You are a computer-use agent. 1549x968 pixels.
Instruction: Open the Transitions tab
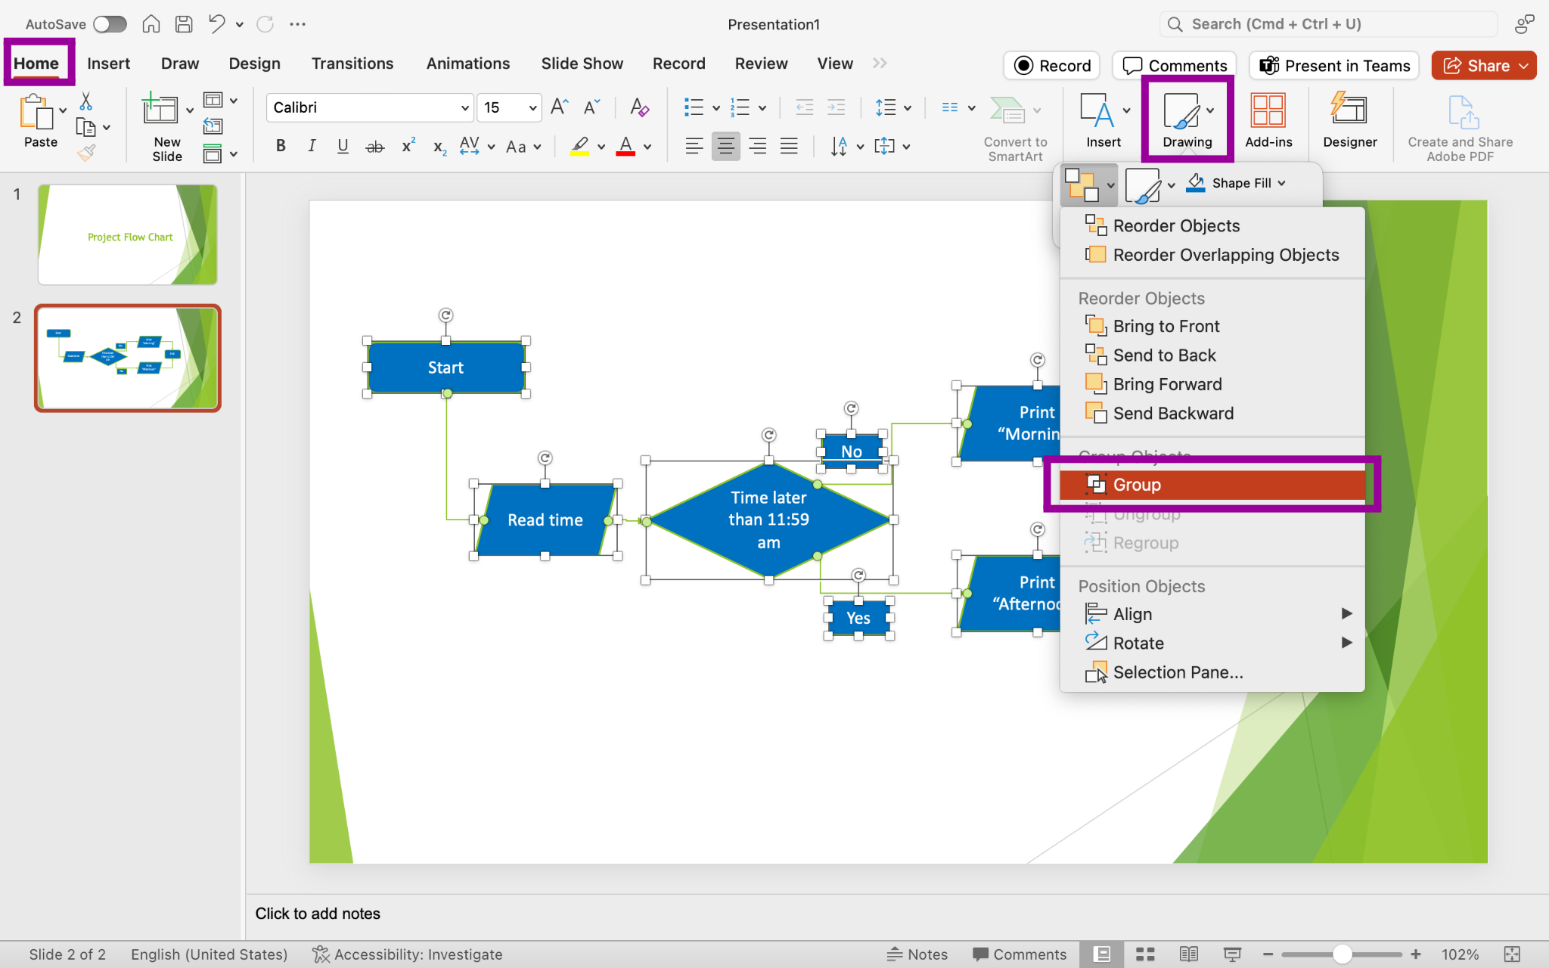(352, 64)
